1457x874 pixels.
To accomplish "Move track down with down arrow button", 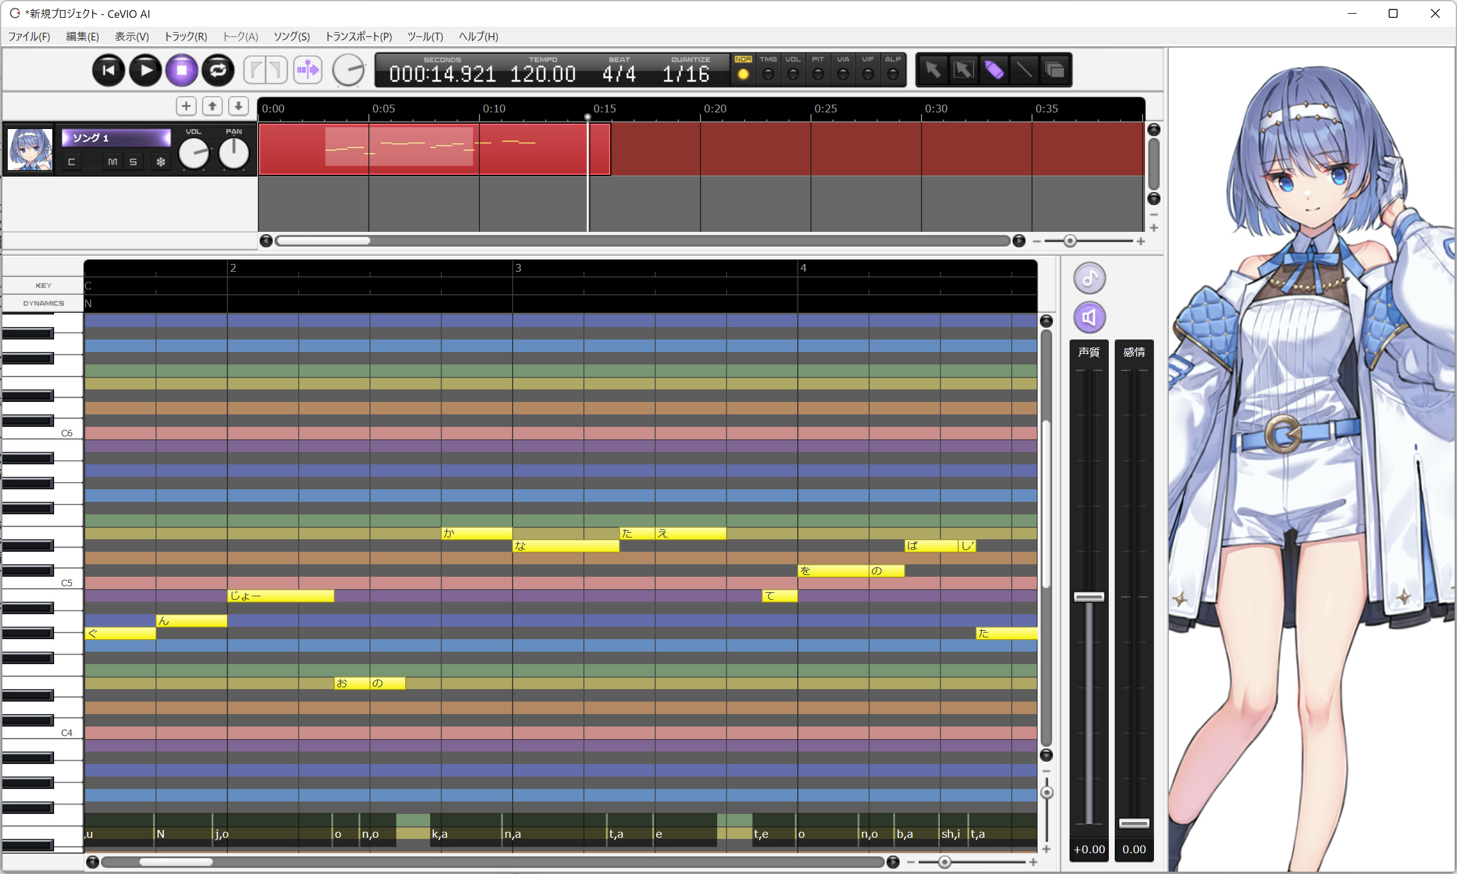I will point(238,106).
